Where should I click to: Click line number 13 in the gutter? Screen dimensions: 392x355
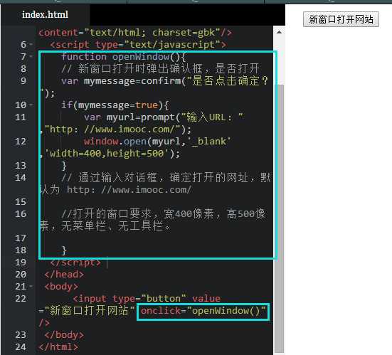pos(21,166)
